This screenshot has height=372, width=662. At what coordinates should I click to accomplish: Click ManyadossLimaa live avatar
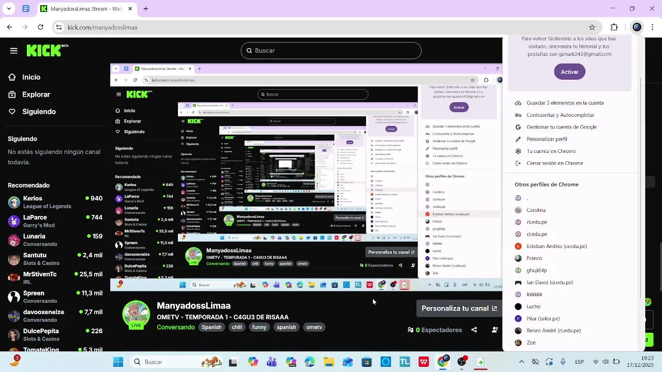point(136,314)
